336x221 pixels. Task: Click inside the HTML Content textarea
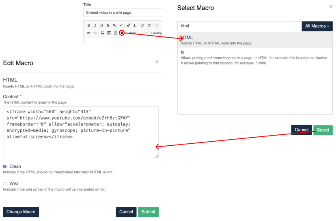81,132
